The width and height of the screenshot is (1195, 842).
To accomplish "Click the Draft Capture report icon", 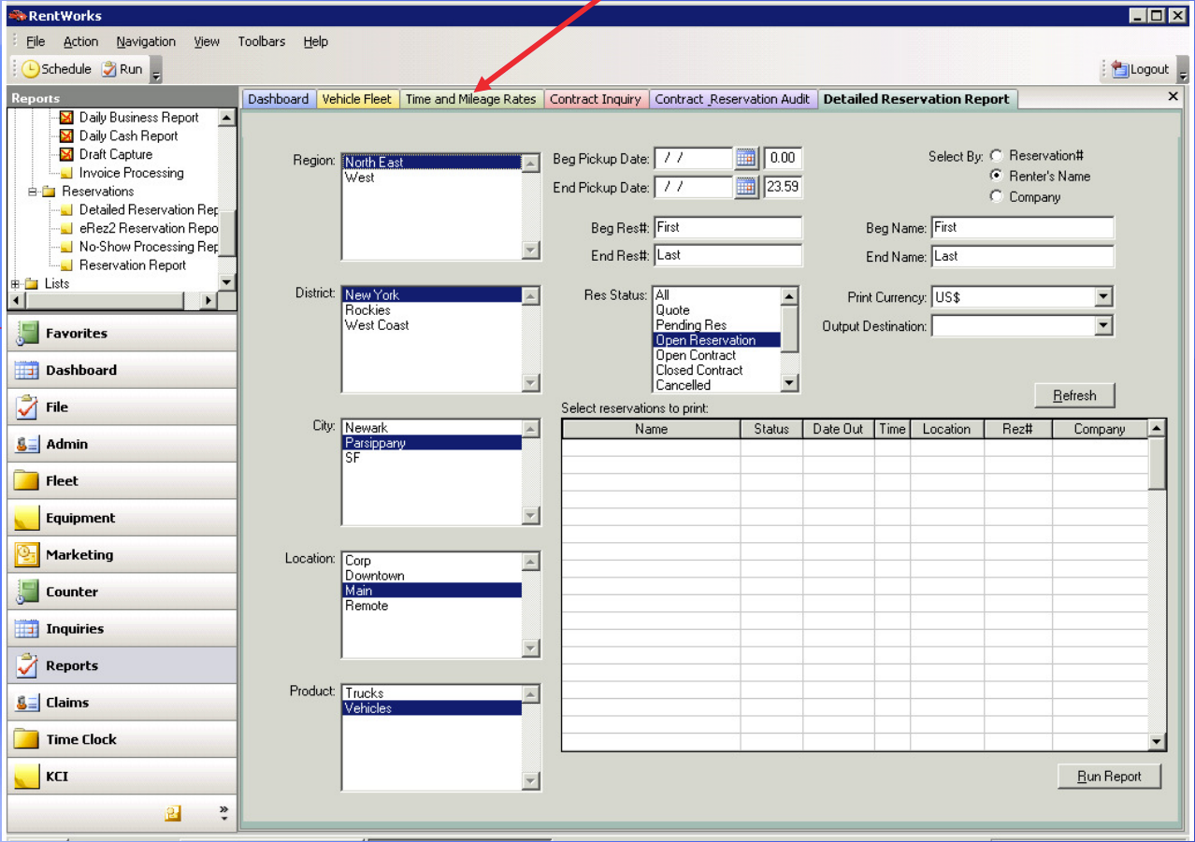I will pyautogui.click(x=66, y=154).
